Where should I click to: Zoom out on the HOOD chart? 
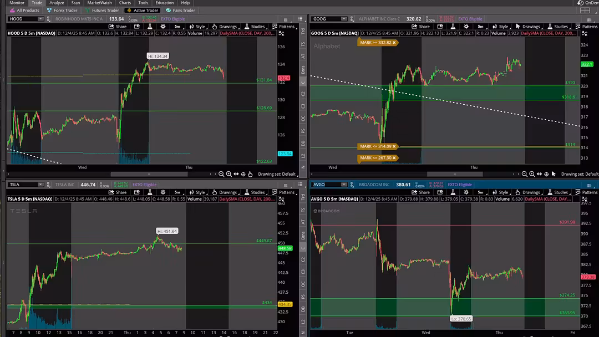coord(221,174)
